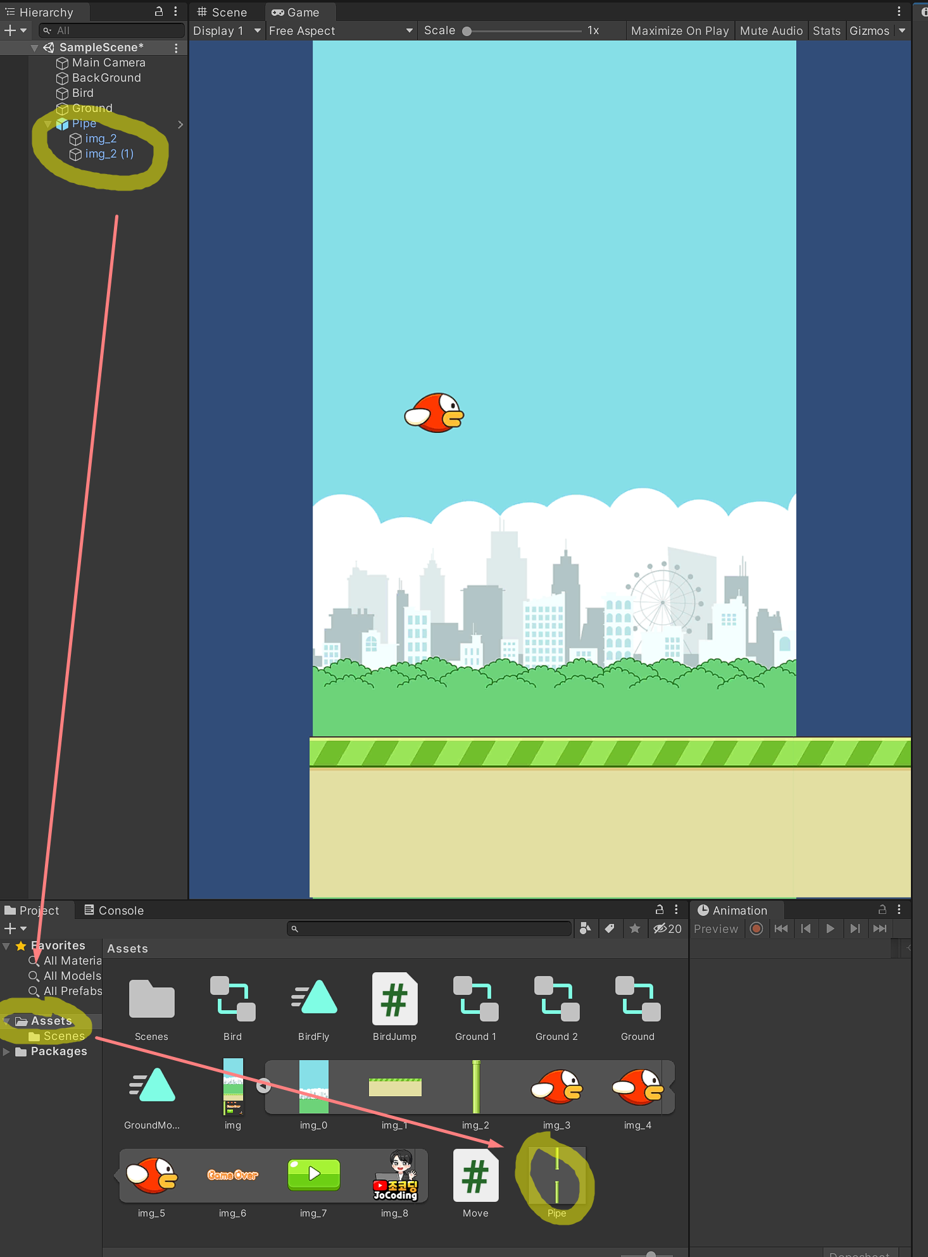928x1257 pixels.
Task: Switch to the Scene tab
Action: point(223,12)
